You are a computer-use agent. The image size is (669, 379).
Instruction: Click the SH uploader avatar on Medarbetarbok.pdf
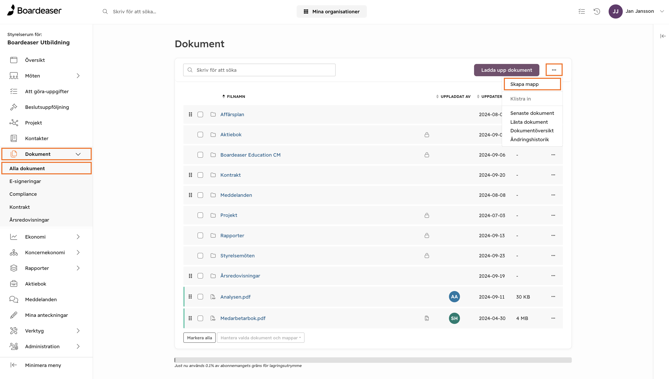tap(454, 318)
